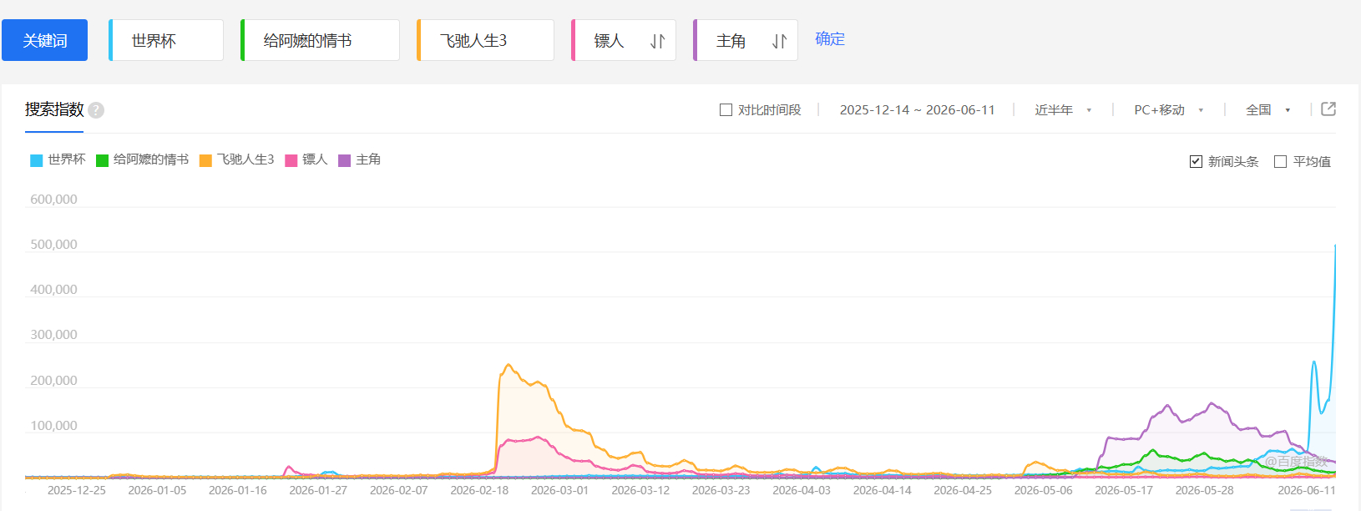
Task: Click the blue 关键词 button
Action: click(44, 40)
